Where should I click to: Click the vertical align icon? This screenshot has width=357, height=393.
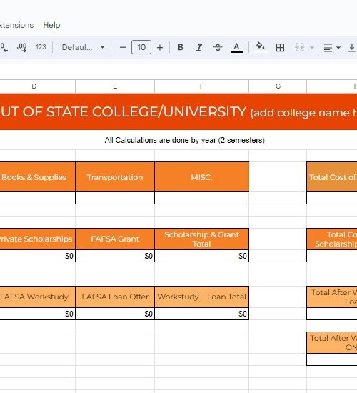[352, 47]
